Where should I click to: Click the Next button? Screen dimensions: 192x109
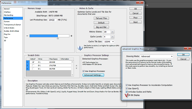[x=135, y=22]
